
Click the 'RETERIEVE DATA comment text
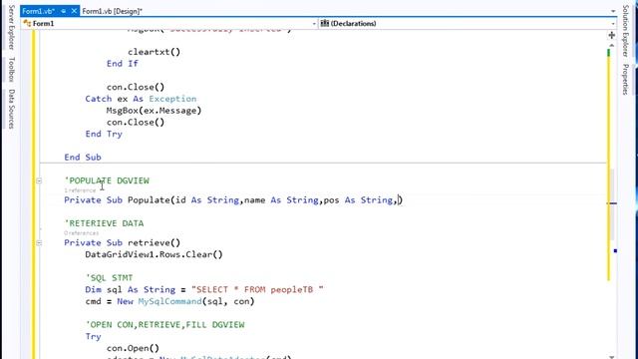104,223
